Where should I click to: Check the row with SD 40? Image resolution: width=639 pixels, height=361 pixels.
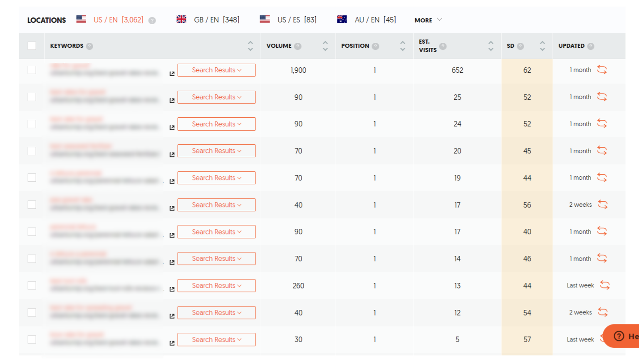click(32, 232)
